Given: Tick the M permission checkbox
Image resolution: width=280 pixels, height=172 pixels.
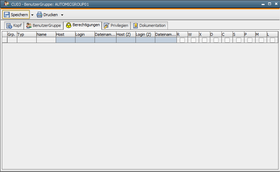Looking at the screenshot, I should [x=261, y=40].
